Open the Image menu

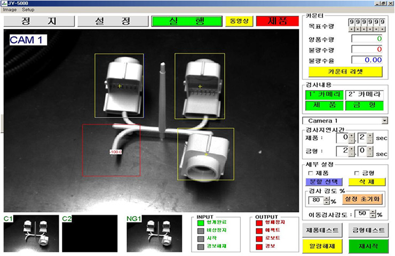pyautogui.click(x=10, y=10)
